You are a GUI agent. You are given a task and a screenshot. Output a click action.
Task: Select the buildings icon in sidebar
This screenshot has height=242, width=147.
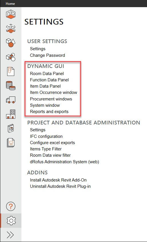11,114
